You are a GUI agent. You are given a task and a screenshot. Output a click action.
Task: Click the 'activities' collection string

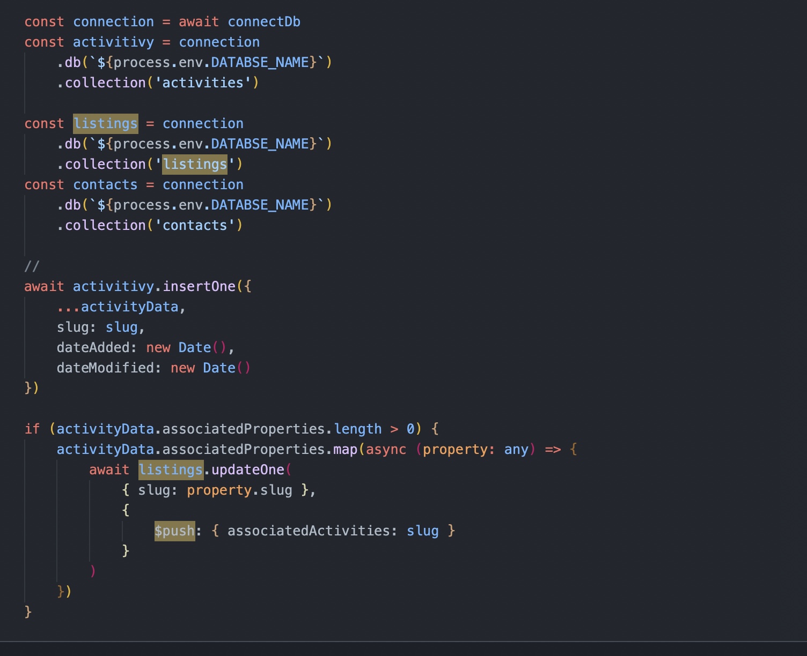tap(203, 83)
